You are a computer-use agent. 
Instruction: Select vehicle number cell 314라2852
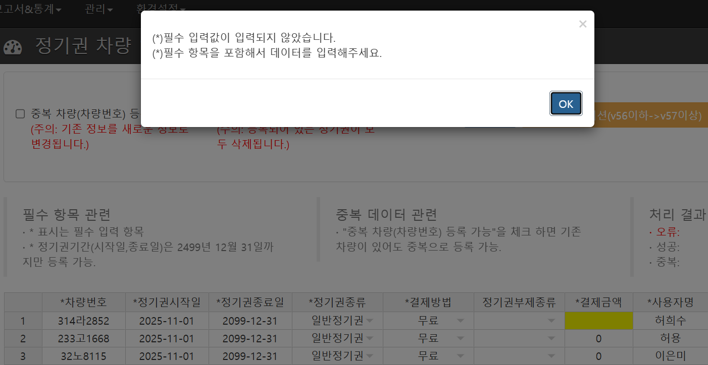(83, 321)
